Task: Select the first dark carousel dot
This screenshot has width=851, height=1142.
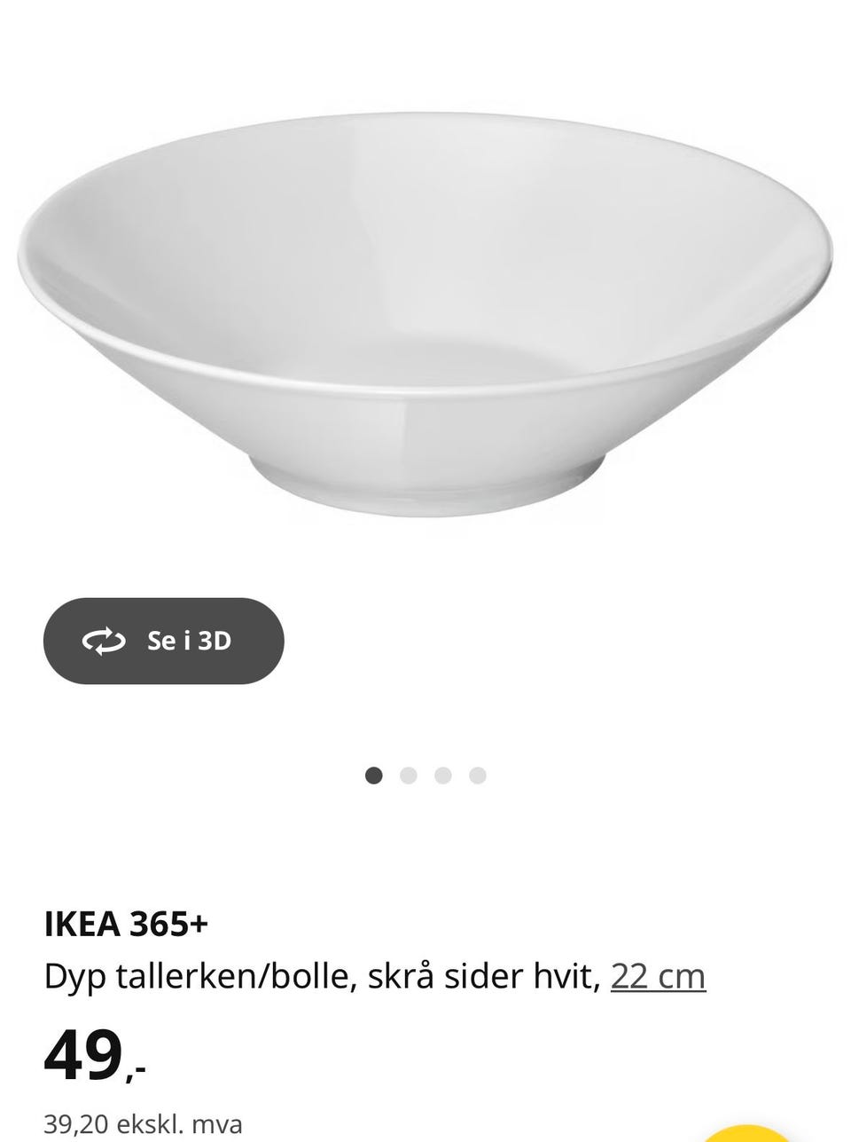Action: tap(374, 776)
